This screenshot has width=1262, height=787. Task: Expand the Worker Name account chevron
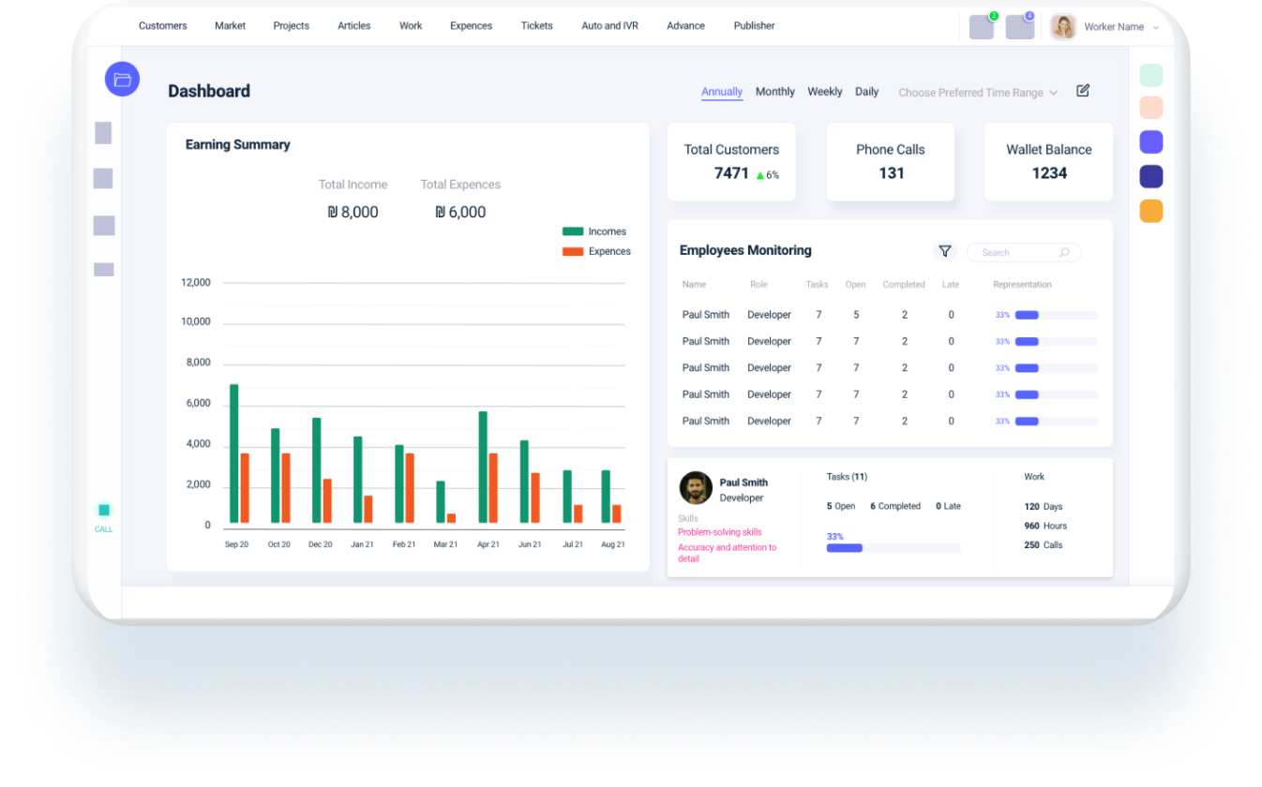click(x=1156, y=28)
